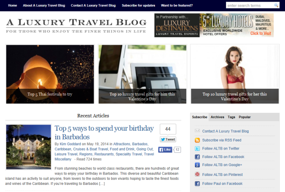This screenshot has height=192, width=285.
Task: Open Top 5 ways Barbados article title
Action: pos(104,133)
